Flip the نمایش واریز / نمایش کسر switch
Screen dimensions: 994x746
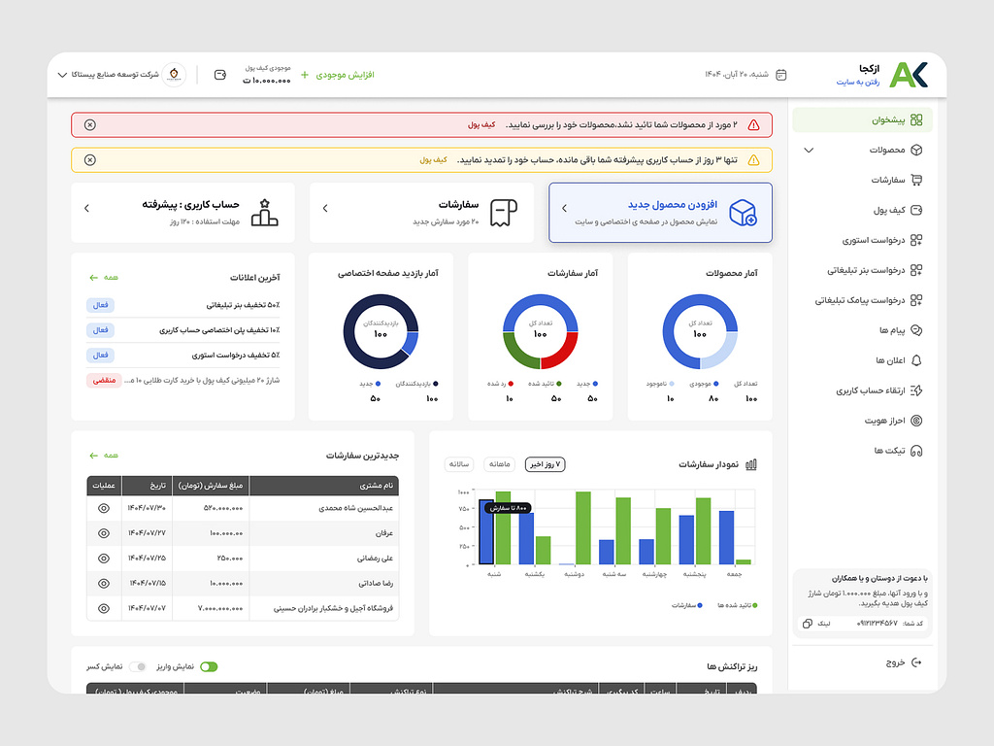(x=210, y=667)
